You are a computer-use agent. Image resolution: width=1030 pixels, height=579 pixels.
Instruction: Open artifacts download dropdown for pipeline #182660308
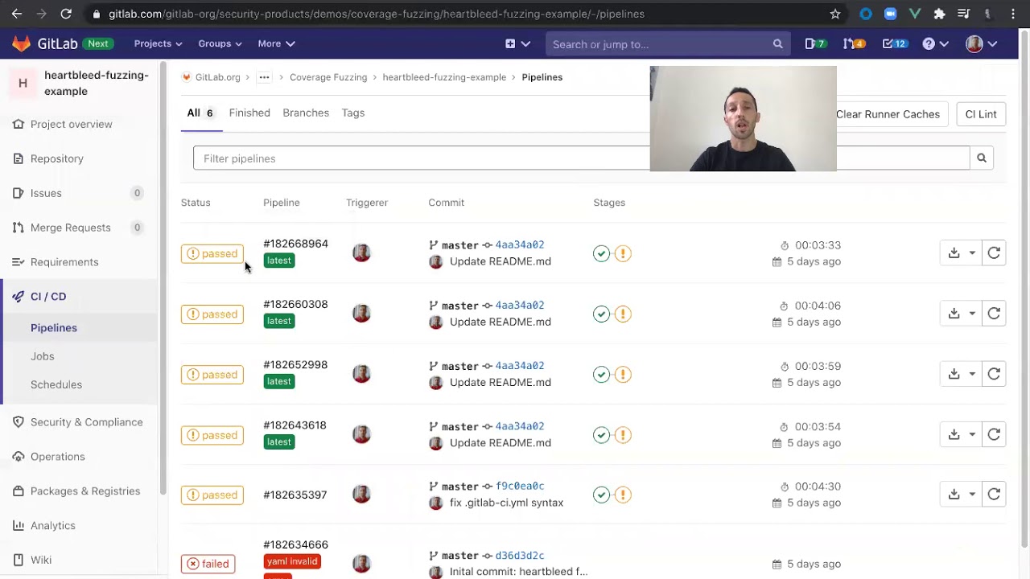point(961,314)
